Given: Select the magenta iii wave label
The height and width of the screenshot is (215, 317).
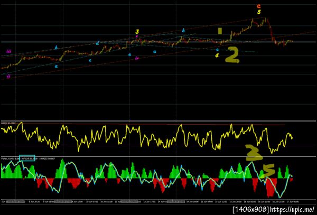Looking at the screenshot, I should click(x=8, y=51).
